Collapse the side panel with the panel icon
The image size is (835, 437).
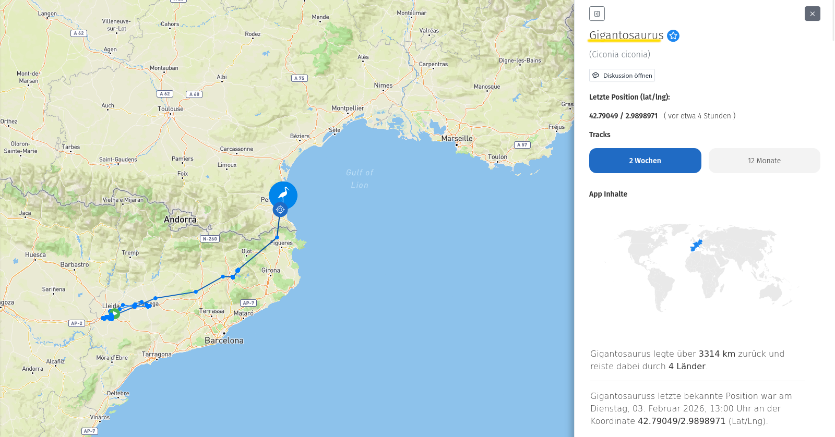pos(597,14)
